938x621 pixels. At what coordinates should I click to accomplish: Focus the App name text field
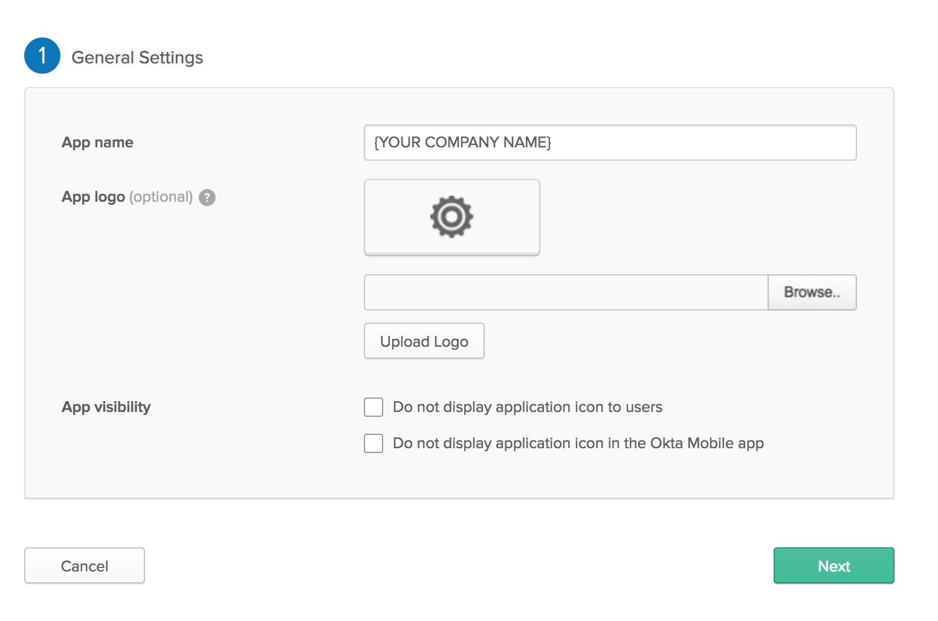610,143
